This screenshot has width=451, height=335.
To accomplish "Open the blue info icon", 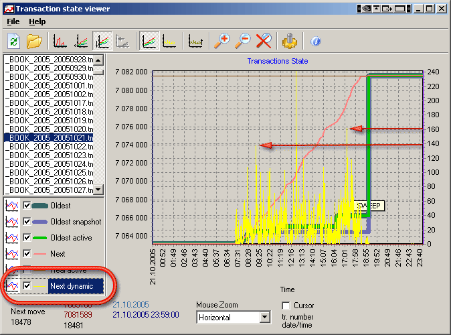I will click(x=316, y=41).
